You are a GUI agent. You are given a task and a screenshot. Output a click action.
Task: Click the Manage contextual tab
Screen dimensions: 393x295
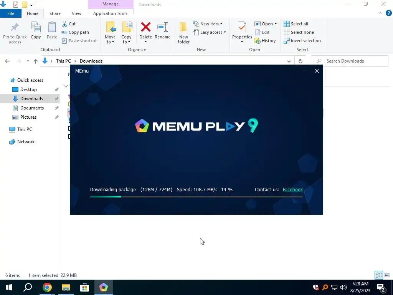point(111,4)
